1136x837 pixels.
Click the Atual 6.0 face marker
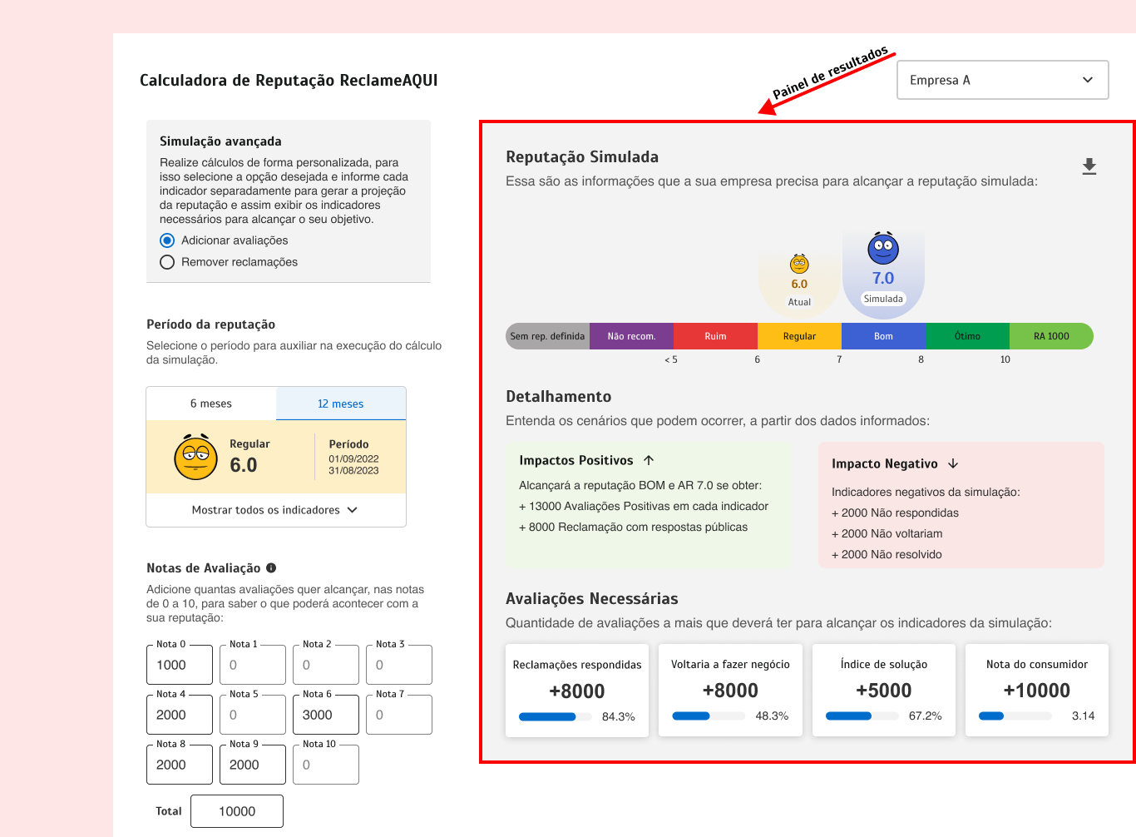point(799,264)
